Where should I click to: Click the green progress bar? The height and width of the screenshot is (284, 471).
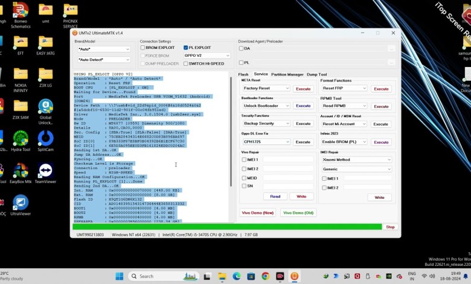pos(226,227)
